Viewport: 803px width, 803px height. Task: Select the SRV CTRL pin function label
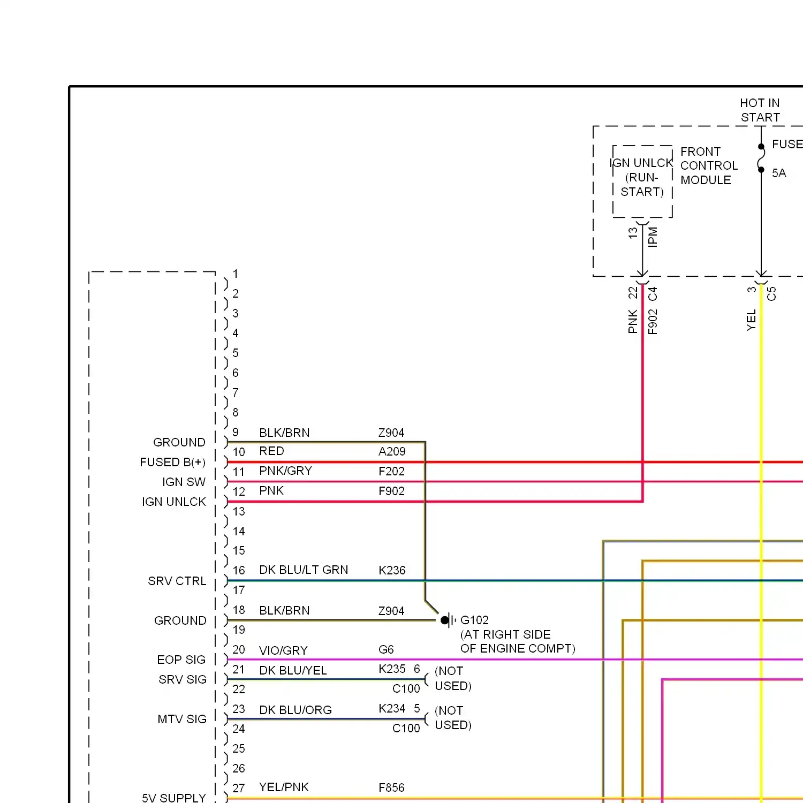tap(177, 581)
